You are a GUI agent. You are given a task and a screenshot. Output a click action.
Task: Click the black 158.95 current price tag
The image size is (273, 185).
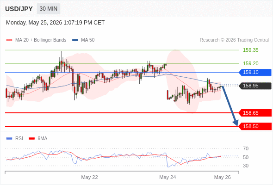tap(255, 86)
